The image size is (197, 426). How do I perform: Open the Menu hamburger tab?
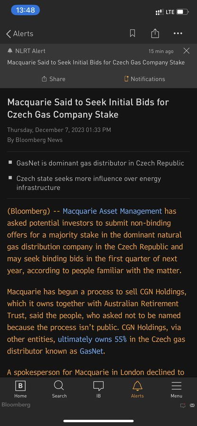(x=176, y=390)
